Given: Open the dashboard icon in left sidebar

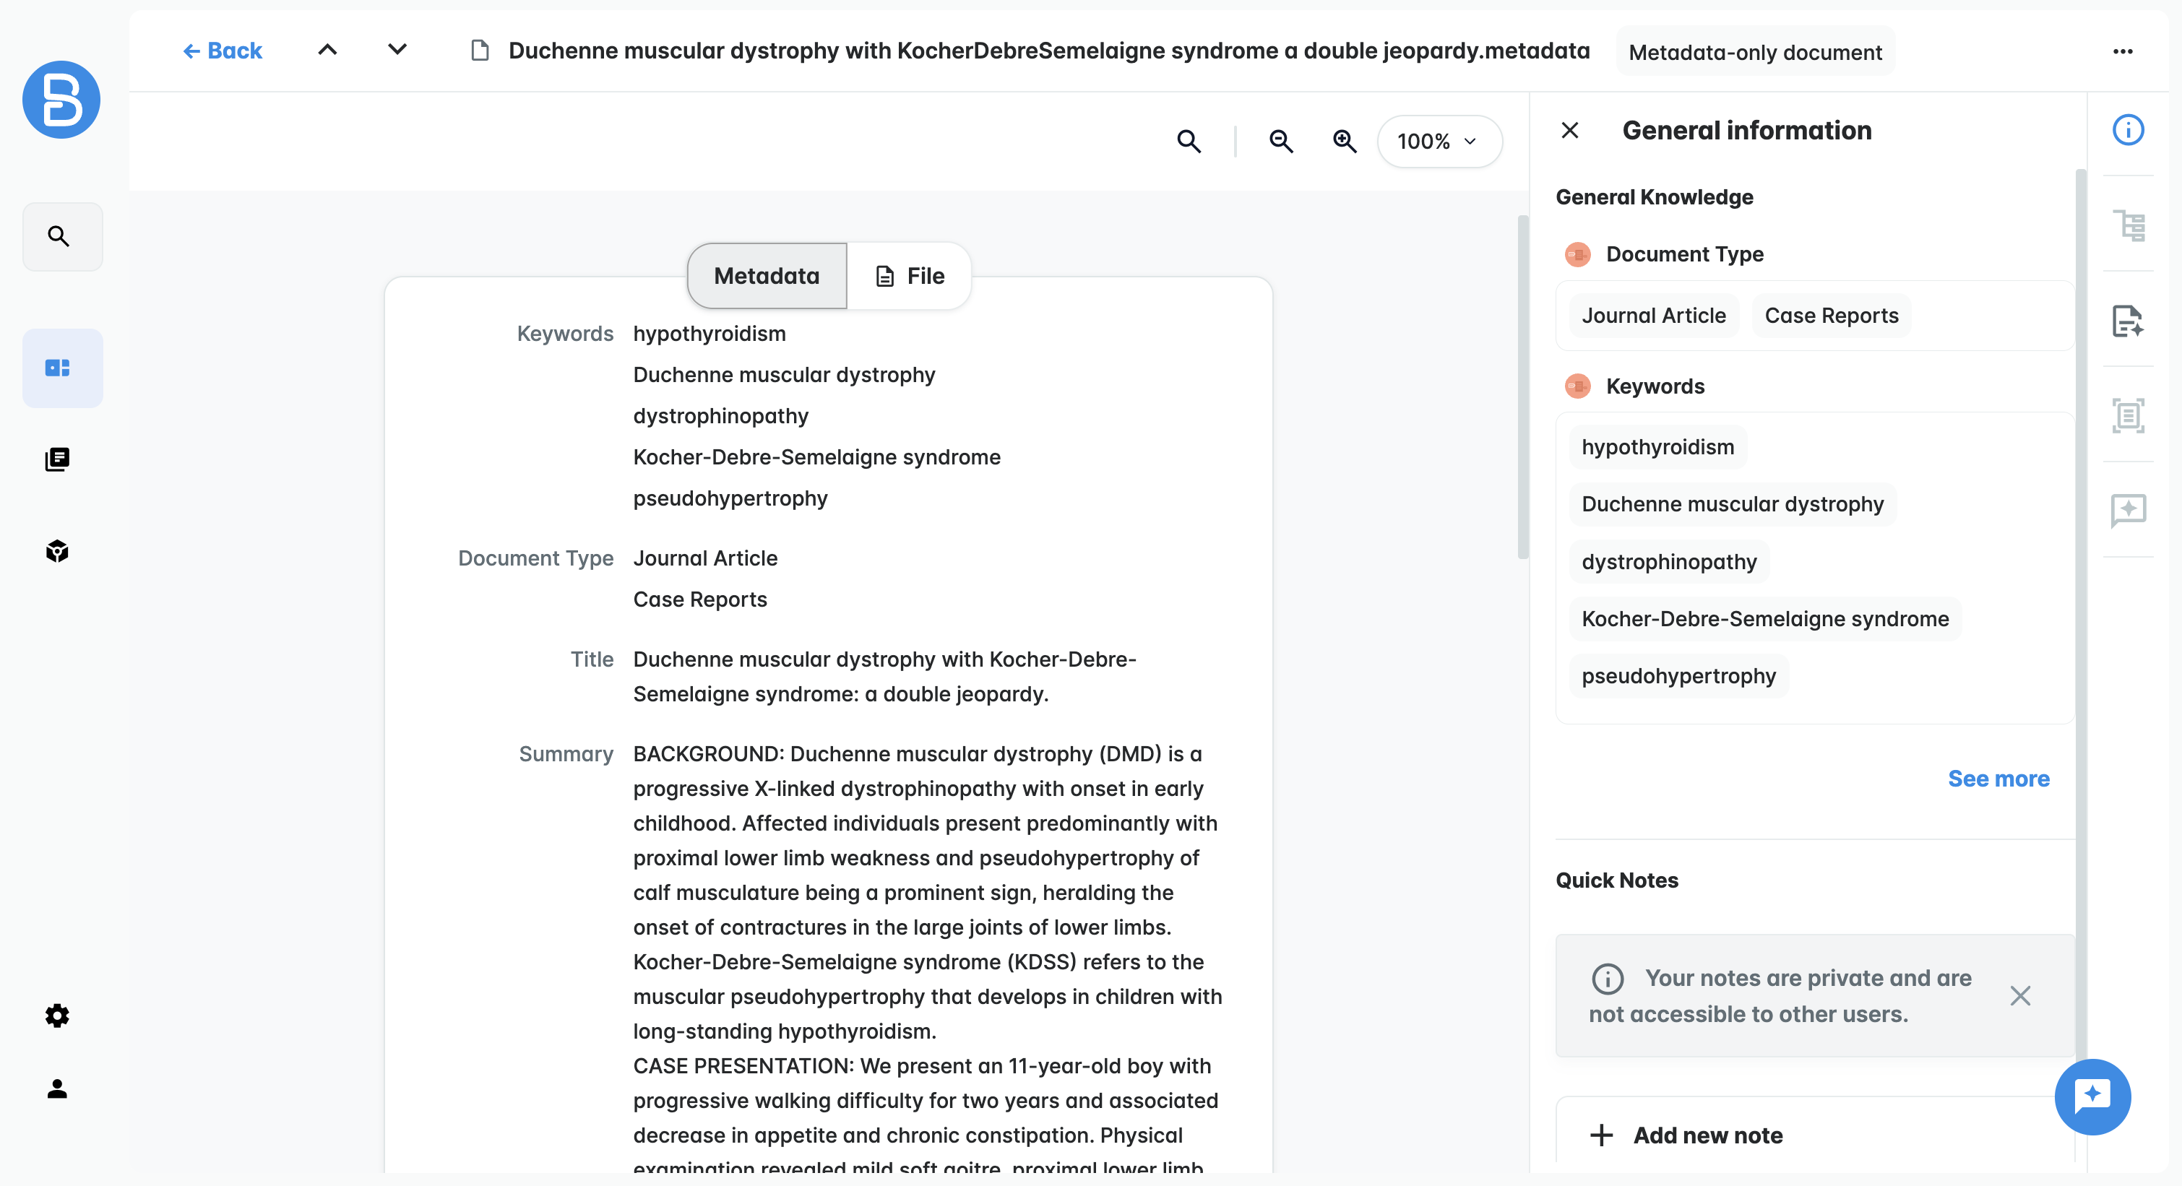Looking at the screenshot, I should 59,368.
